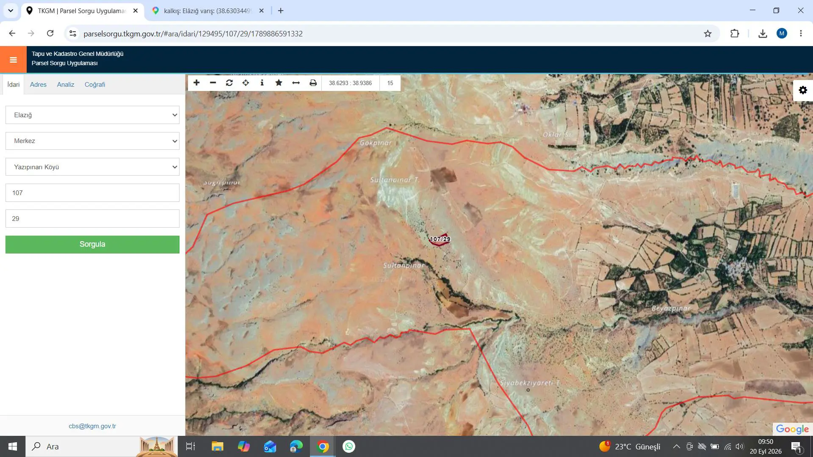Open map settings gear
Viewport: 813px width, 457px height.
[803, 90]
